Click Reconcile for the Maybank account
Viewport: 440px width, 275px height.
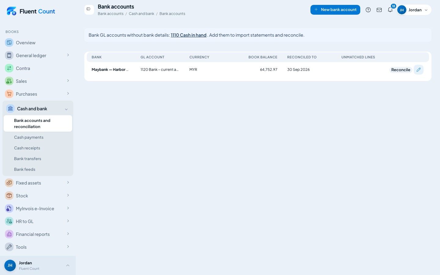tap(401, 70)
